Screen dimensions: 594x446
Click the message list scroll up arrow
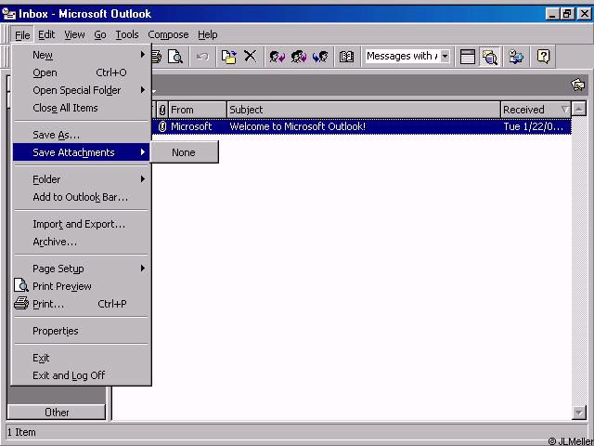pyautogui.click(x=579, y=110)
